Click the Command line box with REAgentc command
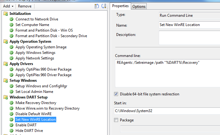The width and height of the screenshot is (220, 135). tap(167, 73)
